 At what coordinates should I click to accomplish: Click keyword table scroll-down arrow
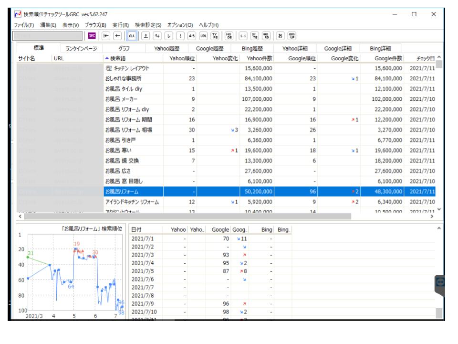439,209
